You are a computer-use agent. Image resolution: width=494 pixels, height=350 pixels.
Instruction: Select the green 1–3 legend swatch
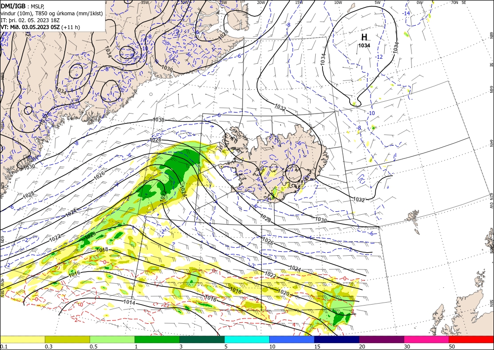point(157,339)
